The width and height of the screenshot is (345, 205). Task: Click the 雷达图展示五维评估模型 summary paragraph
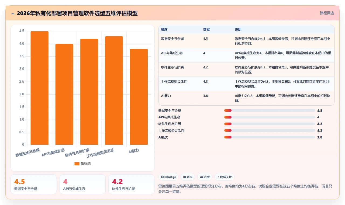pyautogui.click(x=245, y=189)
